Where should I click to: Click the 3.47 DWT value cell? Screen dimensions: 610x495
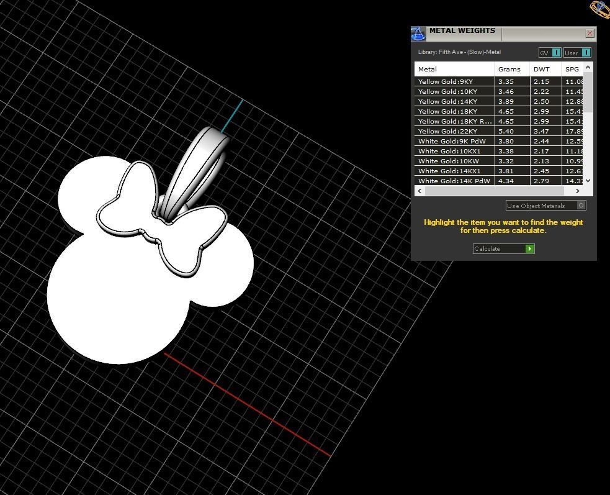click(x=545, y=131)
